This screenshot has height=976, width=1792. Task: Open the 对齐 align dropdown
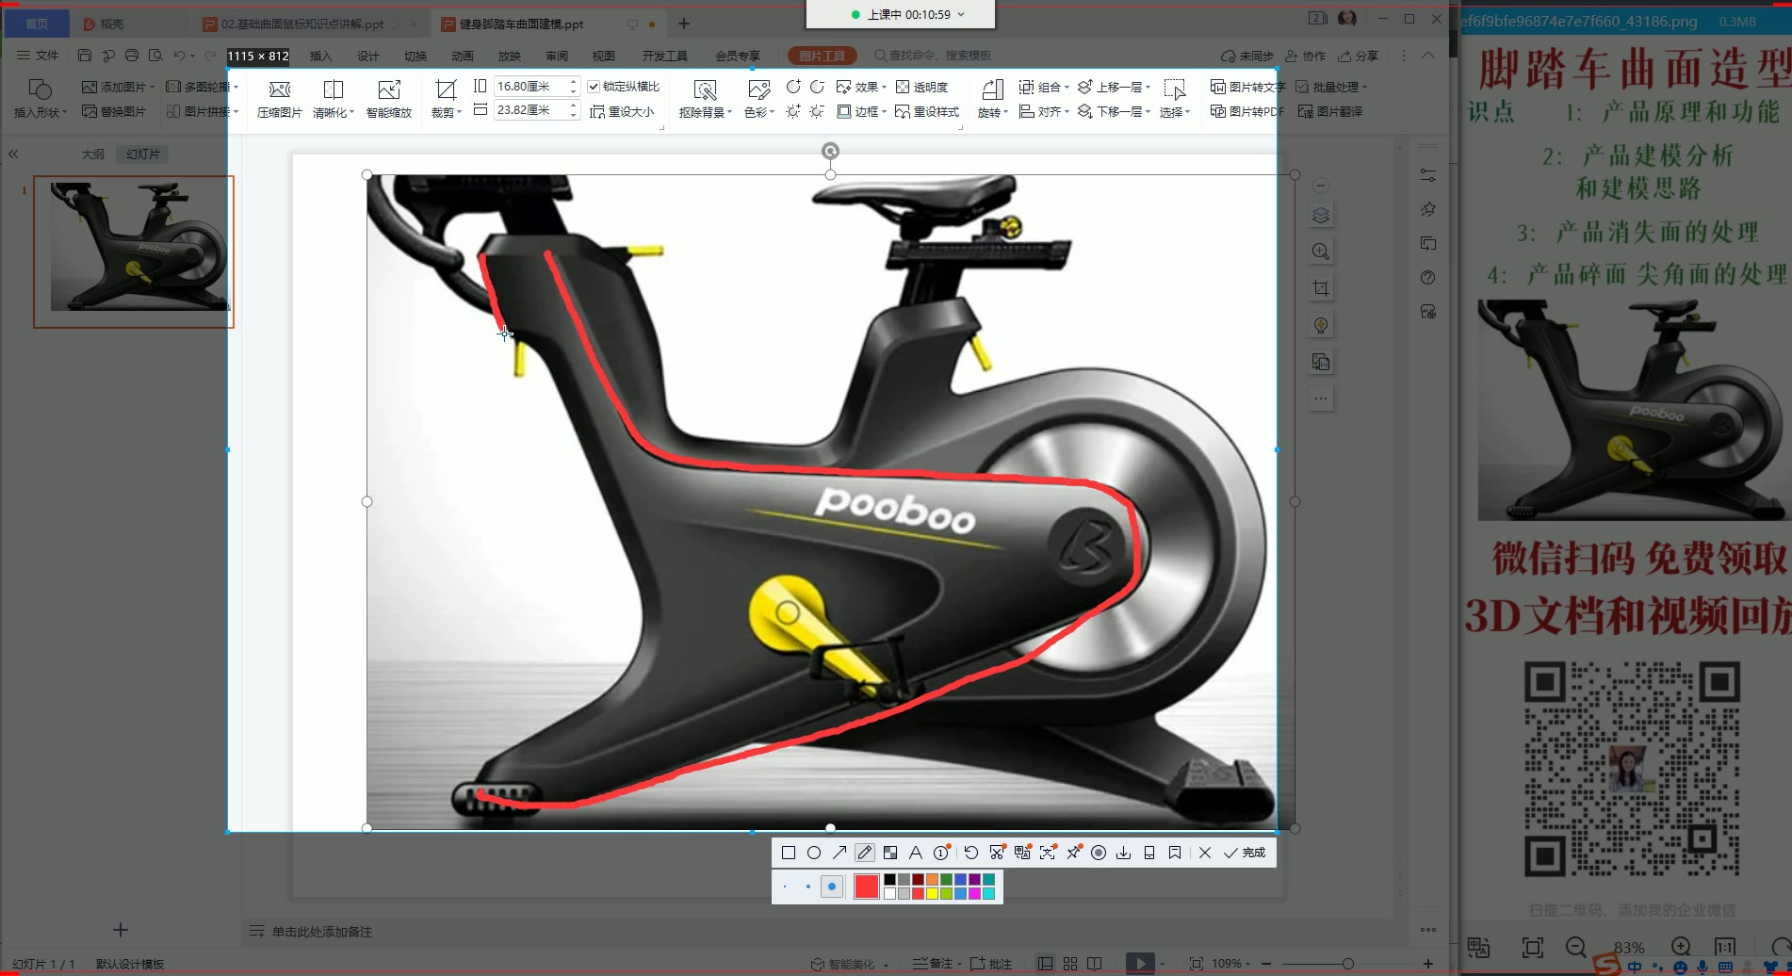[x=1044, y=111]
